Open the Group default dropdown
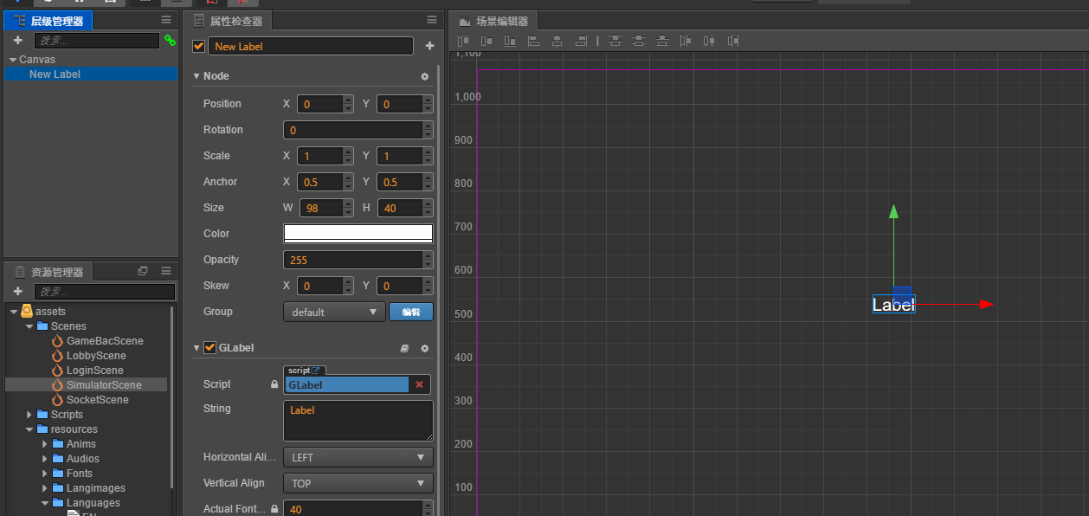This screenshot has height=516, width=1089. point(334,312)
